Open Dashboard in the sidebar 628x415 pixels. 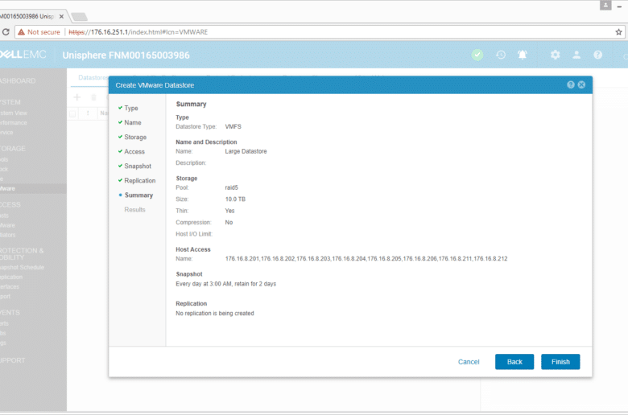click(x=18, y=81)
